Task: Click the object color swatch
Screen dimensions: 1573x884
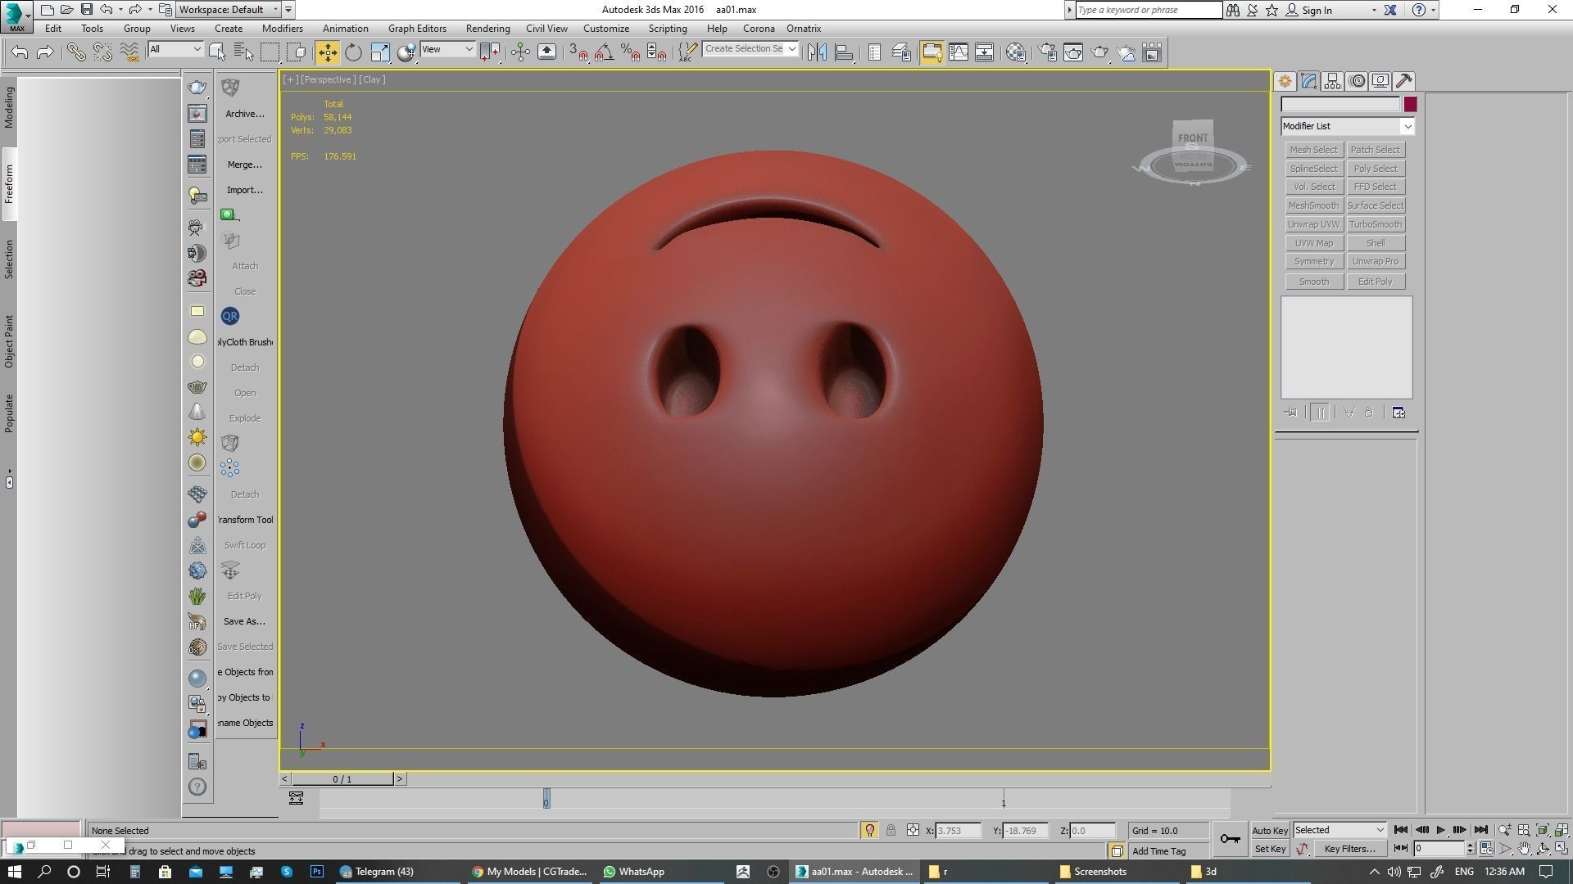Action: (1410, 104)
